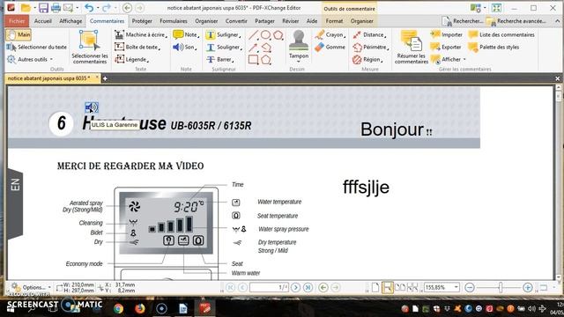Pick the polygon drawing tool
Viewport: 564px width, 317px height.
coord(266,59)
